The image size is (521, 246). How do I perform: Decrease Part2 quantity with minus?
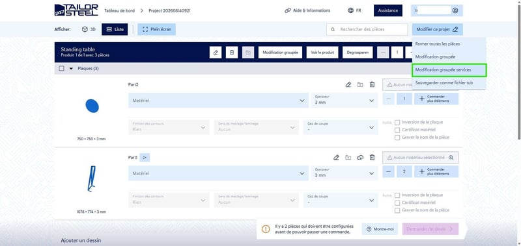point(388,99)
